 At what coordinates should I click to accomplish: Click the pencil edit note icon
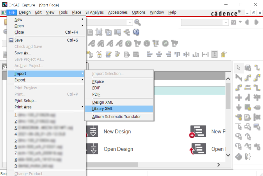(x=108, y=54)
